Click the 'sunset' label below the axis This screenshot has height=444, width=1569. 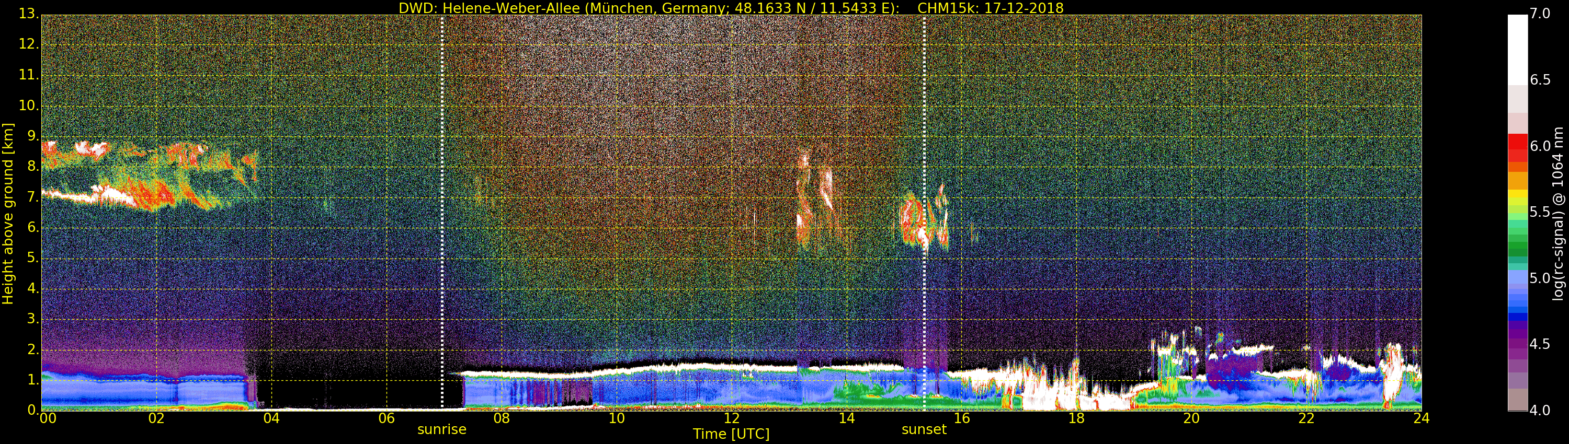(924, 429)
